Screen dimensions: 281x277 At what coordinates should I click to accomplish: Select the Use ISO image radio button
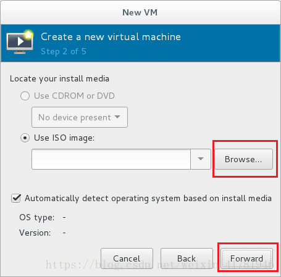coord(25,138)
